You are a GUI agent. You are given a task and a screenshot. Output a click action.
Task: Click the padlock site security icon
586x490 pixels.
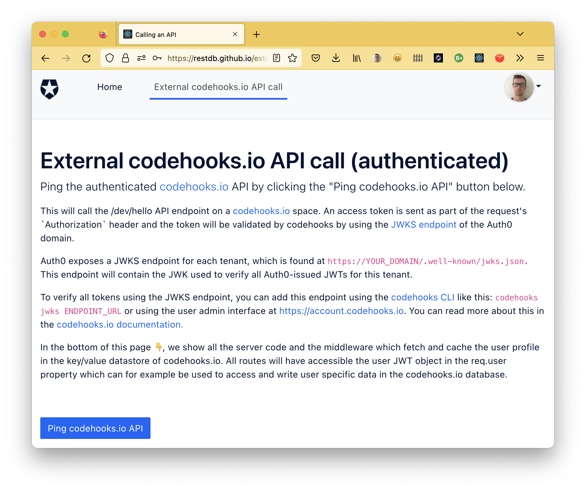125,58
